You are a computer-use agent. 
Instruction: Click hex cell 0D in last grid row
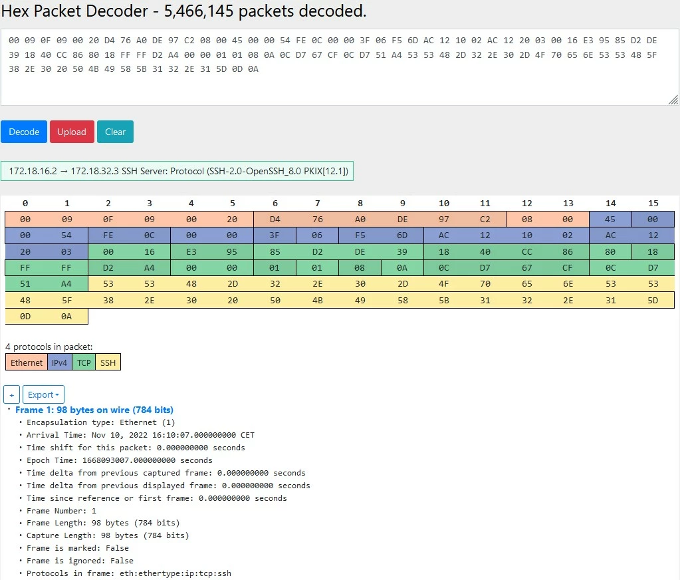(25, 316)
